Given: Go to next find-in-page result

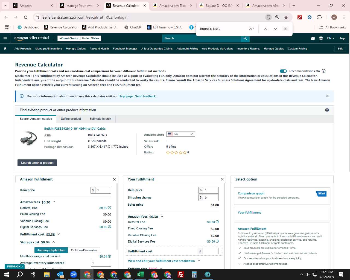Looking at the screenshot, I should click(275, 29).
